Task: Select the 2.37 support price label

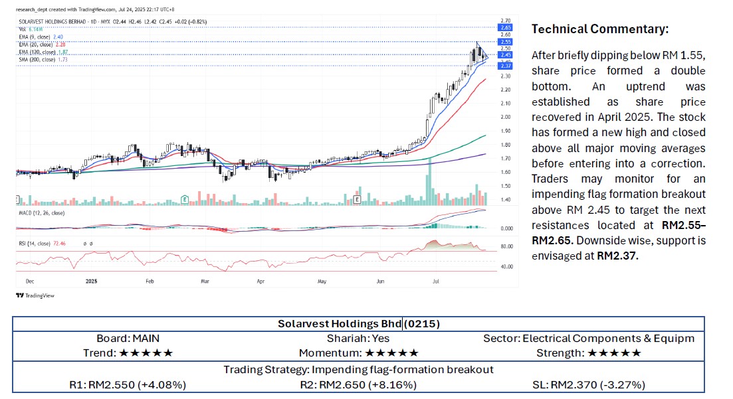Action: (506, 66)
